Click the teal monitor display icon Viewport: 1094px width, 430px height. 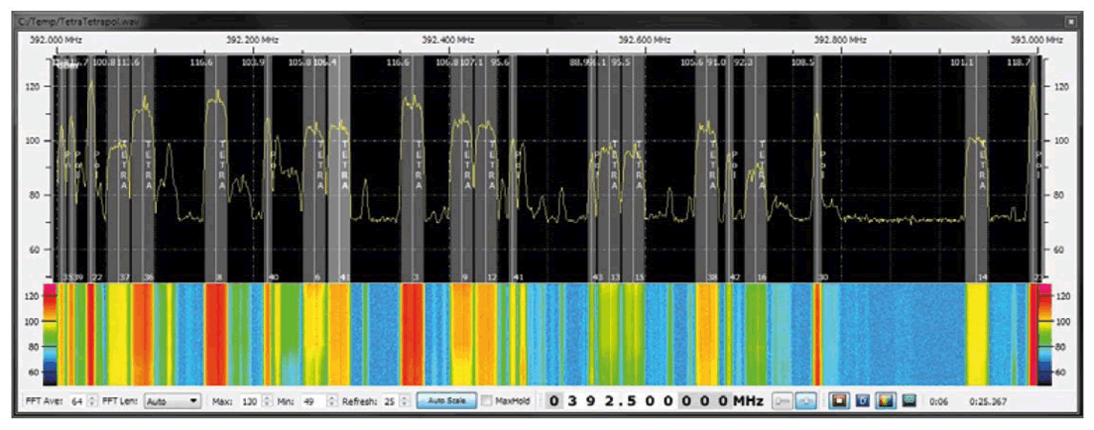[x=909, y=401]
